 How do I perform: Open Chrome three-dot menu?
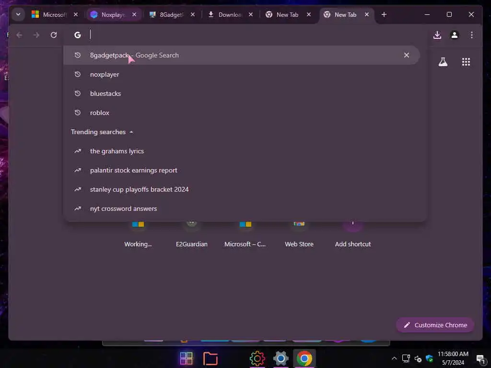click(472, 35)
